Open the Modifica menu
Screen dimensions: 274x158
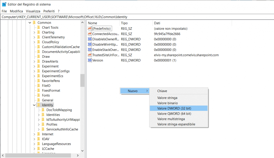click(16, 11)
